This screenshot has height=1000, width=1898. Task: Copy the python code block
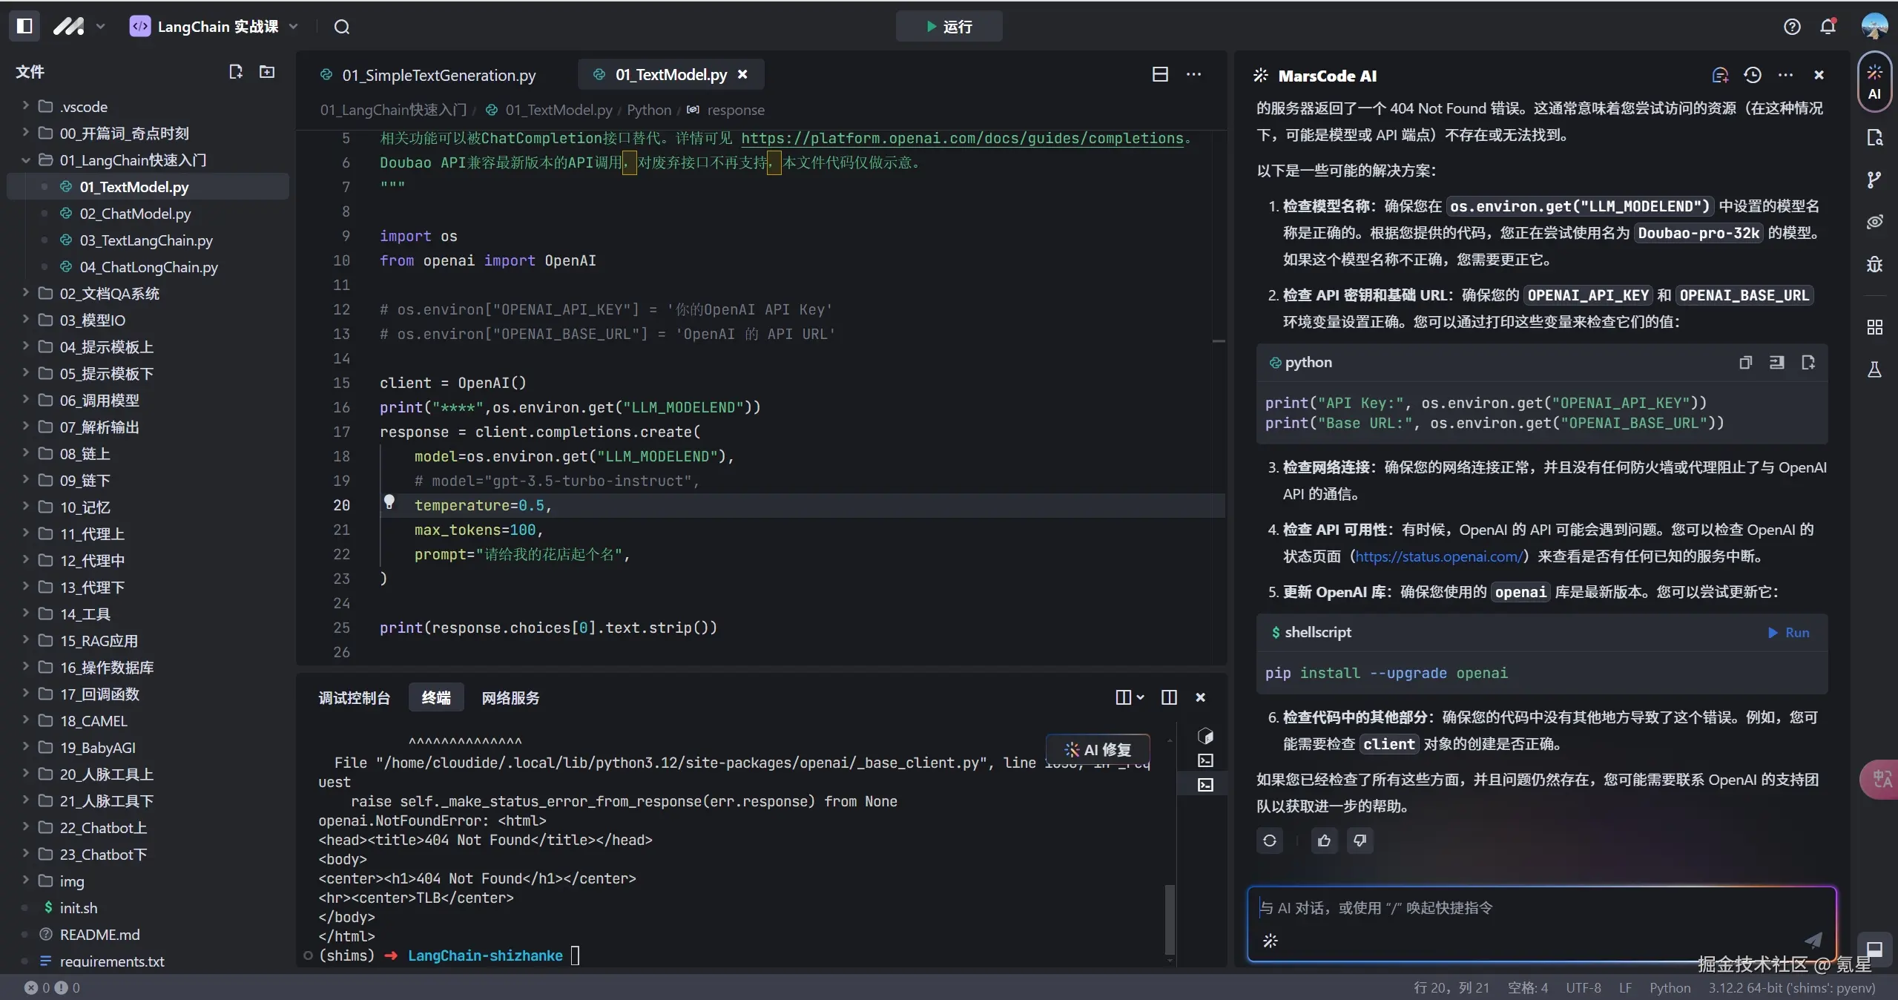click(1745, 363)
